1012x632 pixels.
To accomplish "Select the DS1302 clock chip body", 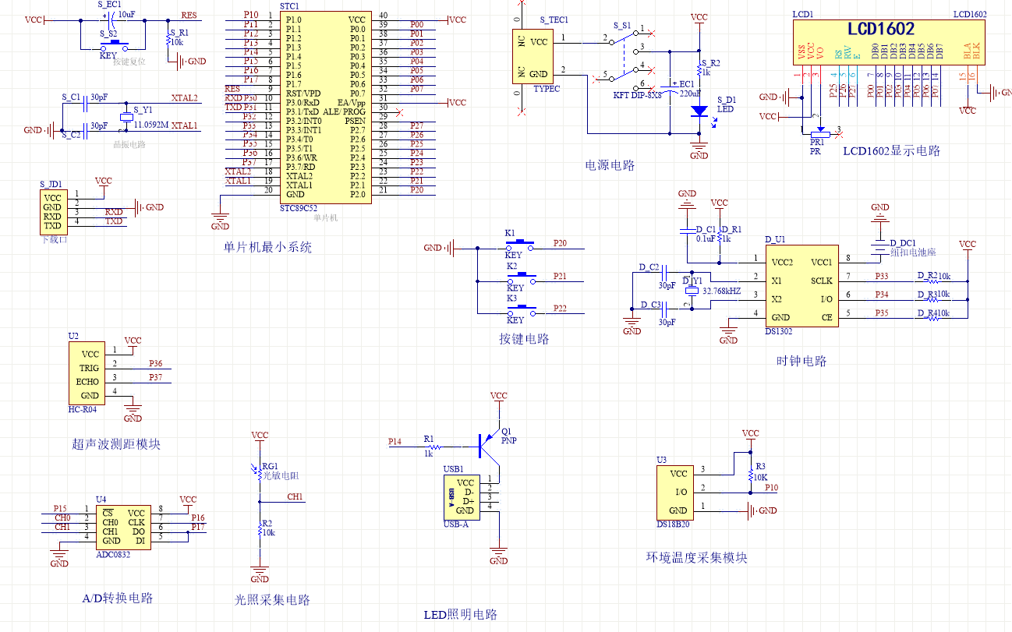I will pyautogui.click(x=801, y=285).
